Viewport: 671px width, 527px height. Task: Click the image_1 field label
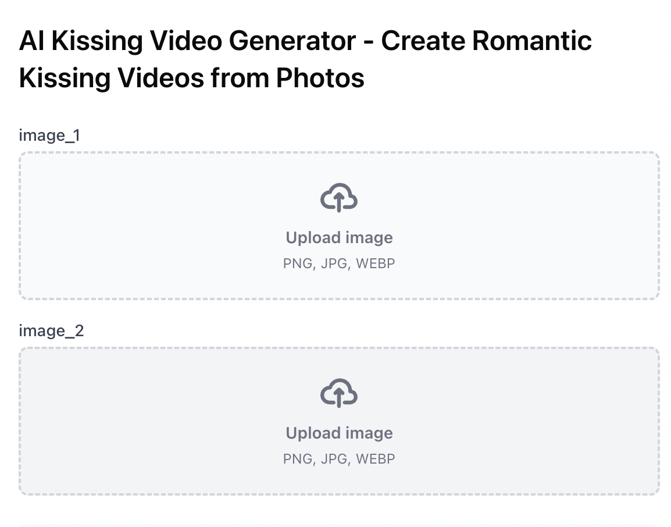50,135
